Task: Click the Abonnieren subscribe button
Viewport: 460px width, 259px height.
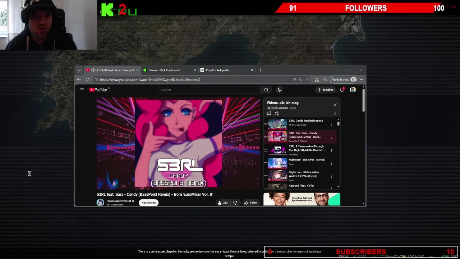Action: pyautogui.click(x=149, y=203)
